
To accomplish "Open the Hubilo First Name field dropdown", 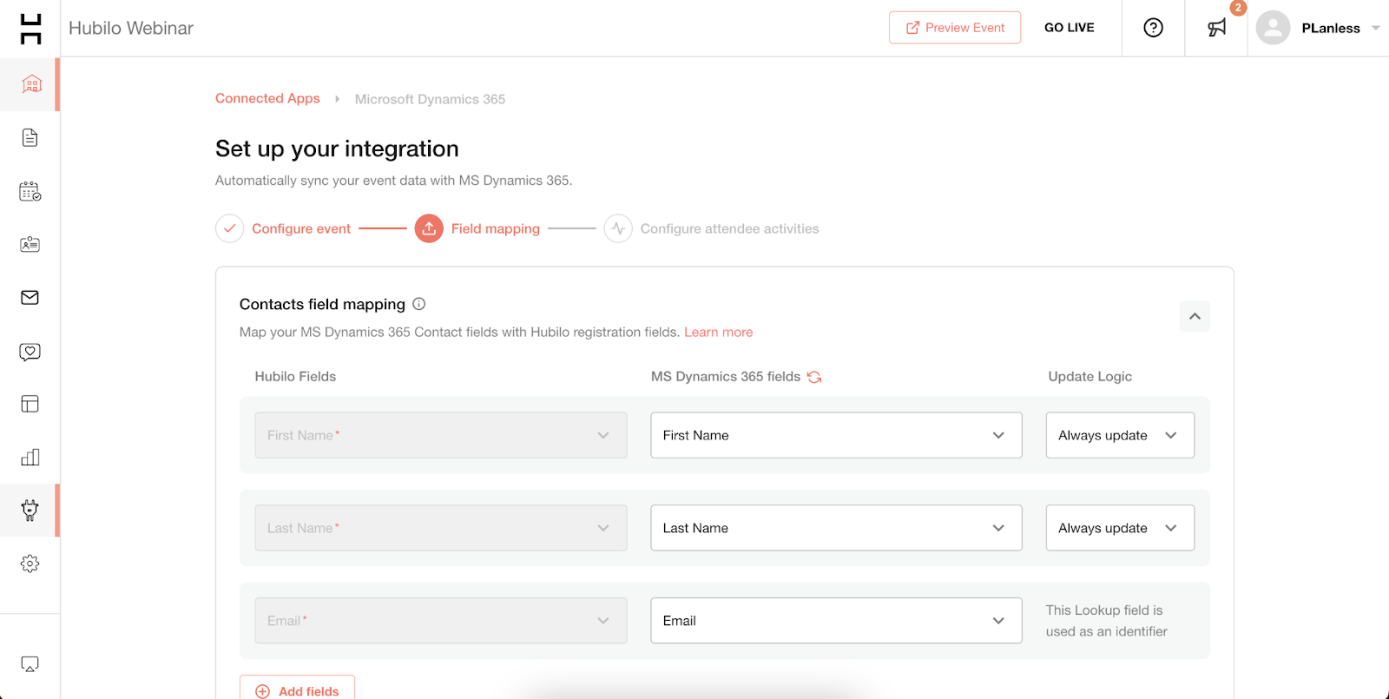I will [441, 435].
